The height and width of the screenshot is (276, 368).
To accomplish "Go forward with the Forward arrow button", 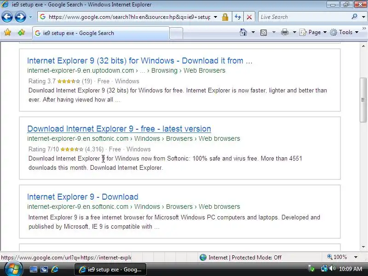I will click(x=20, y=17).
